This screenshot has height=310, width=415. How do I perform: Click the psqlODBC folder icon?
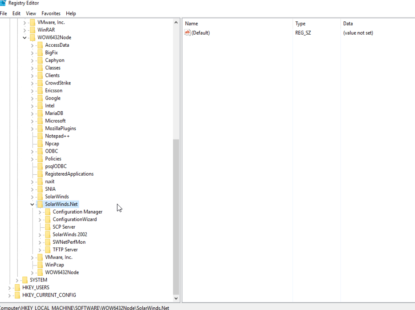[40, 166]
